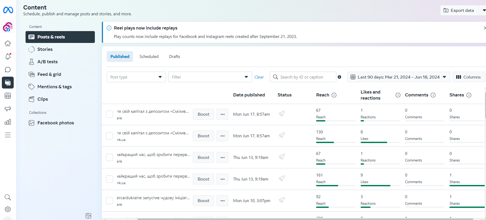Screen dimensions: 486x220
Task: Select checkbox for 161 reach post
Action: point(110,179)
